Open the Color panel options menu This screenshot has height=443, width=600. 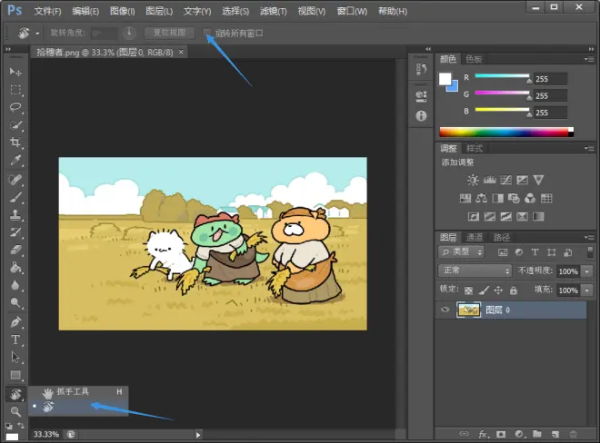589,59
